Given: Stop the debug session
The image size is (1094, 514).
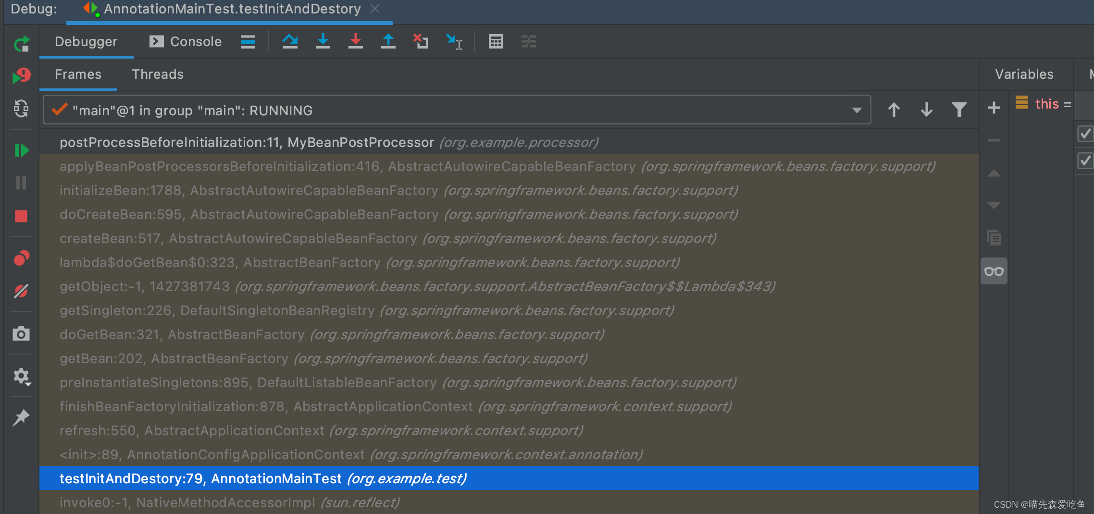Looking at the screenshot, I should (21, 216).
